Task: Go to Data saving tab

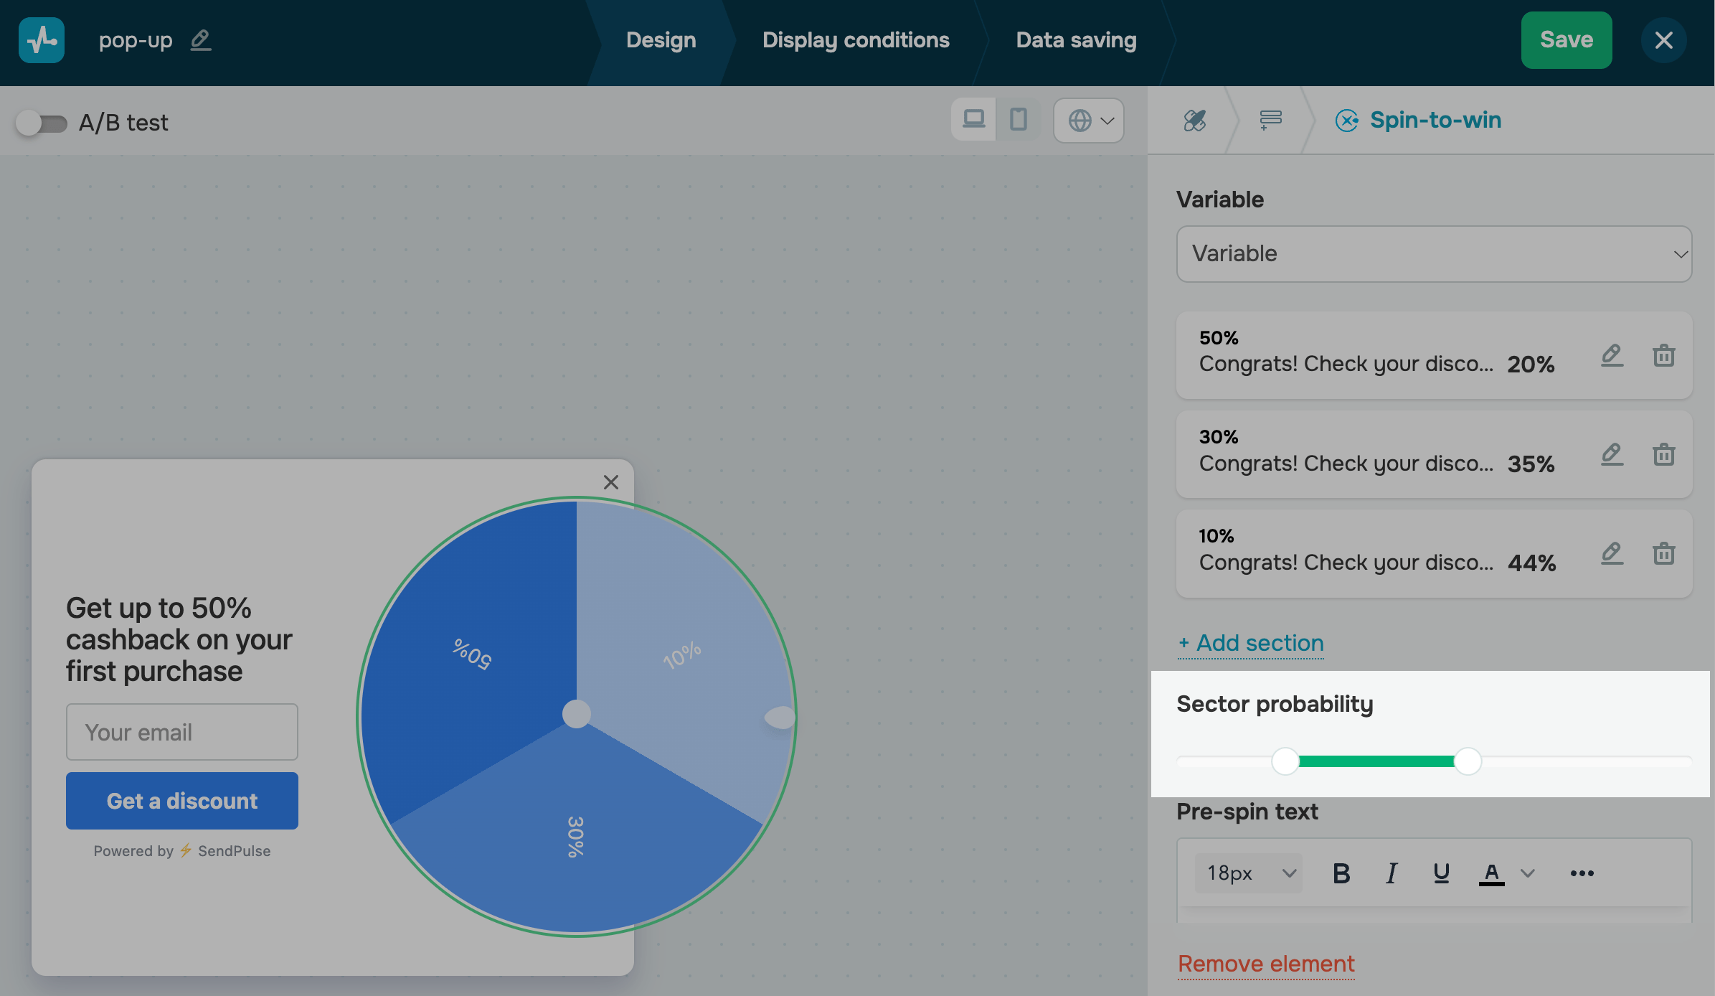Action: pos(1076,40)
